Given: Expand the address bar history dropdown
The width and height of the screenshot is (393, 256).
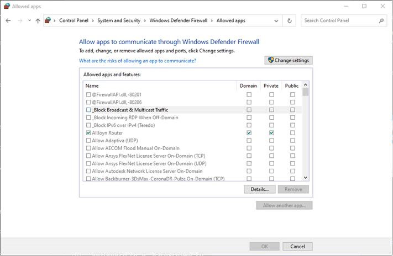Looking at the screenshot, I should pos(276,21).
